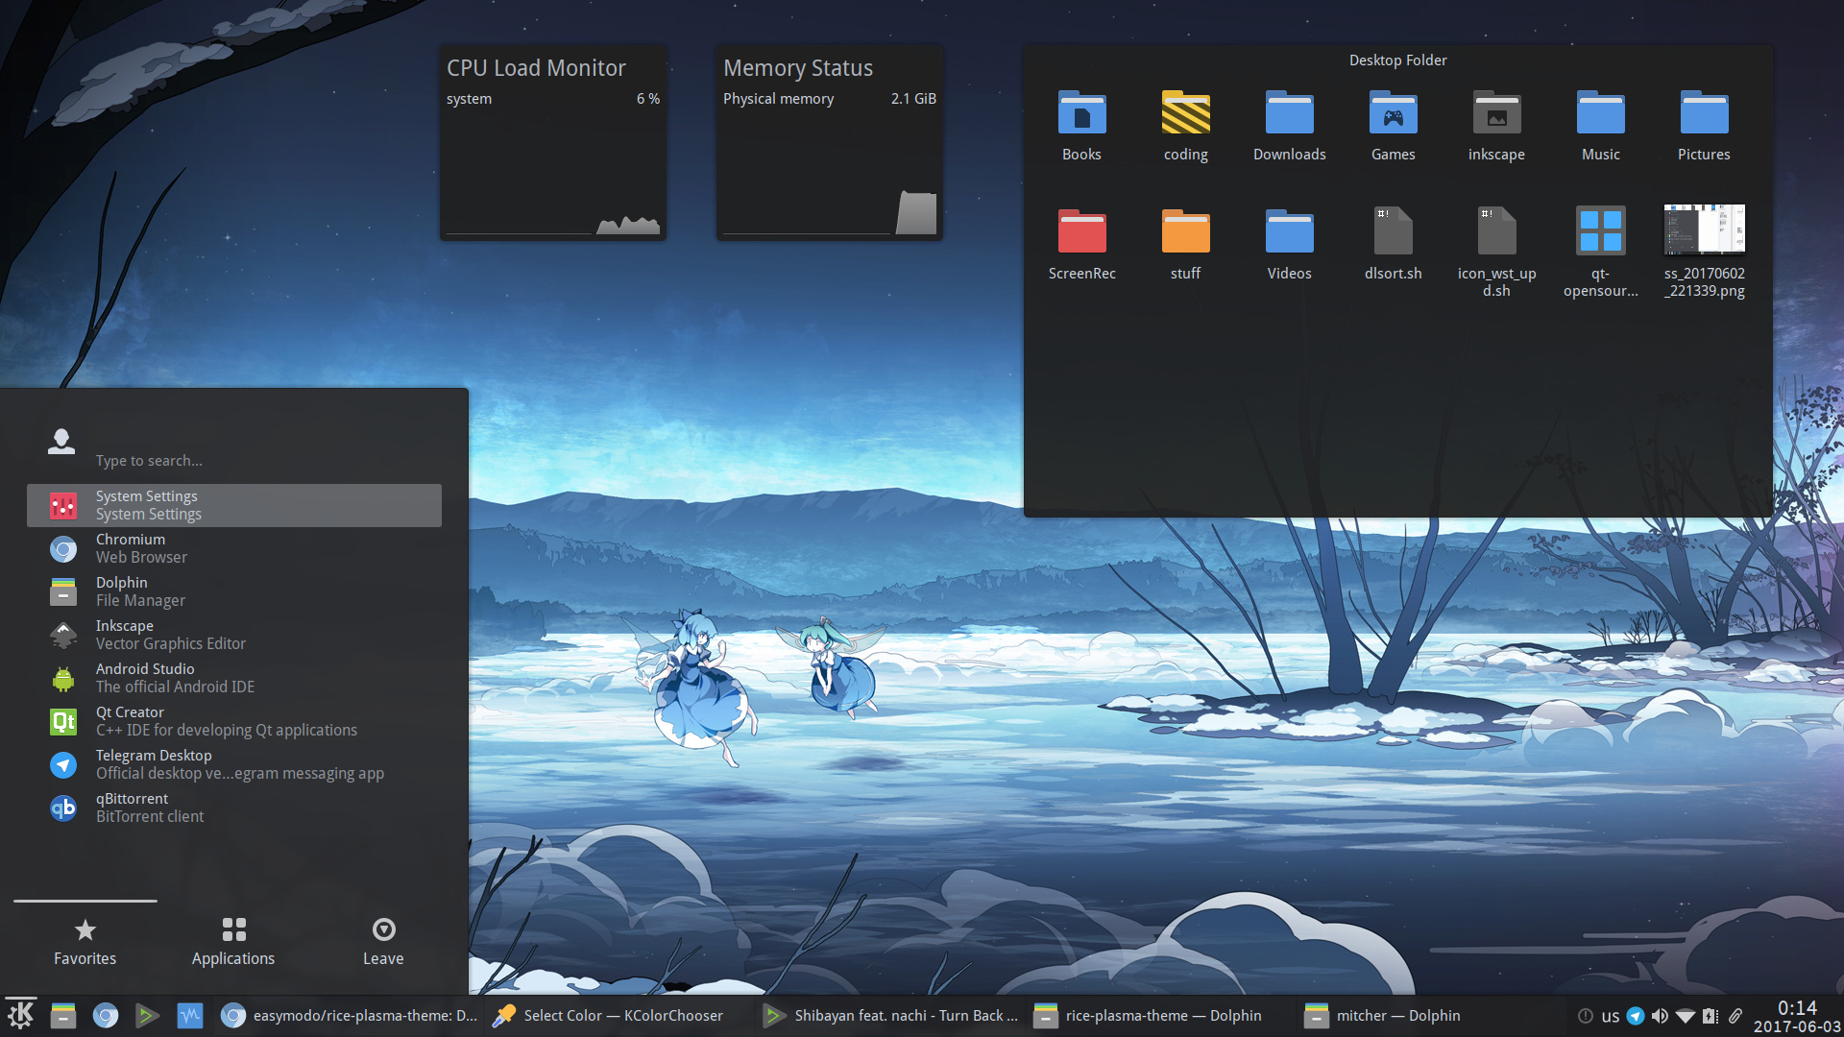Click the battery status tray icon
Image resolution: width=1844 pixels, height=1037 pixels.
click(1711, 1016)
